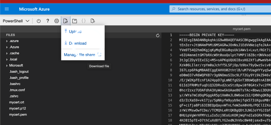The height and width of the screenshot is (125, 271).
Task: Open mycert.crt file
Action: point(17,102)
